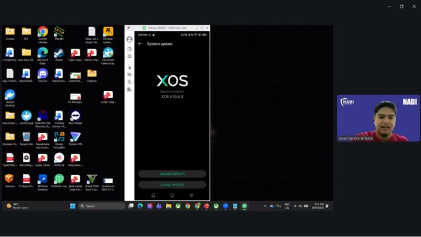Open Rockstar Games desktop shortcut
421x237 pixels.
click(x=108, y=35)
